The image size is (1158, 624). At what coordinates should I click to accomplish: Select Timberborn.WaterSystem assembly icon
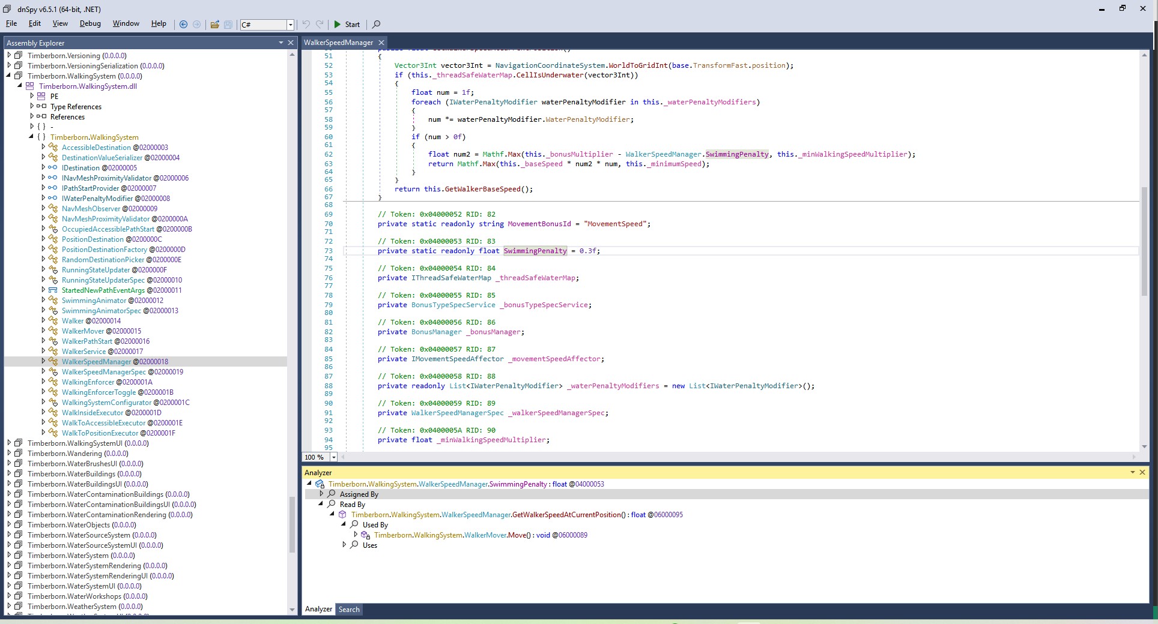19,556
